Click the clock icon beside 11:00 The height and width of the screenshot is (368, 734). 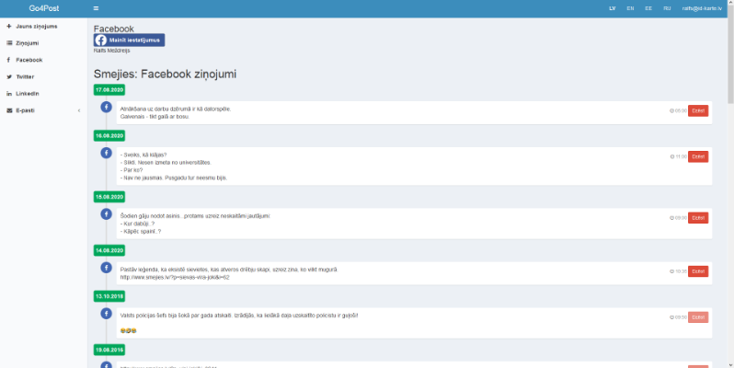click(672, 156)
